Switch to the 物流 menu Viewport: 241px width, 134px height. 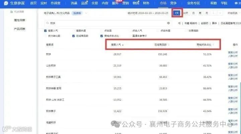pyautogui.click(x=136, y=3)
